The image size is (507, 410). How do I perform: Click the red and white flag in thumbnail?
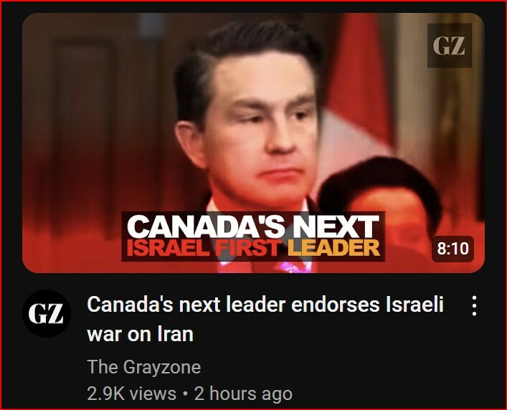click(357, 97)
